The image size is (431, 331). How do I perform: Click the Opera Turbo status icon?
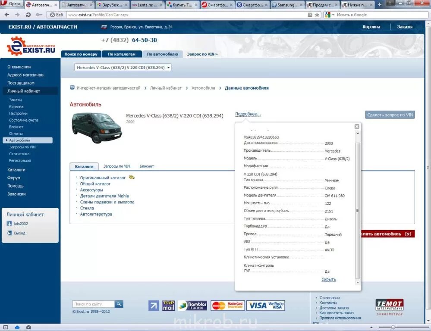[28, 327]
